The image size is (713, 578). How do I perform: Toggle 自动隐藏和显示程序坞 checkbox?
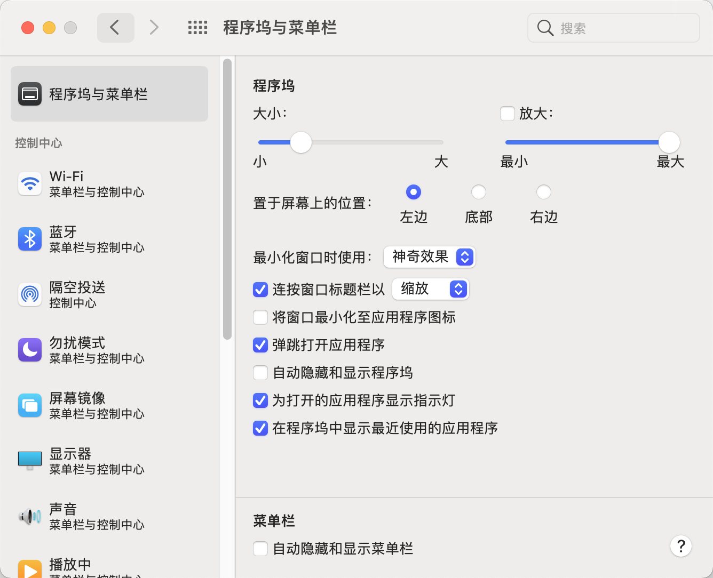[260, 373]
